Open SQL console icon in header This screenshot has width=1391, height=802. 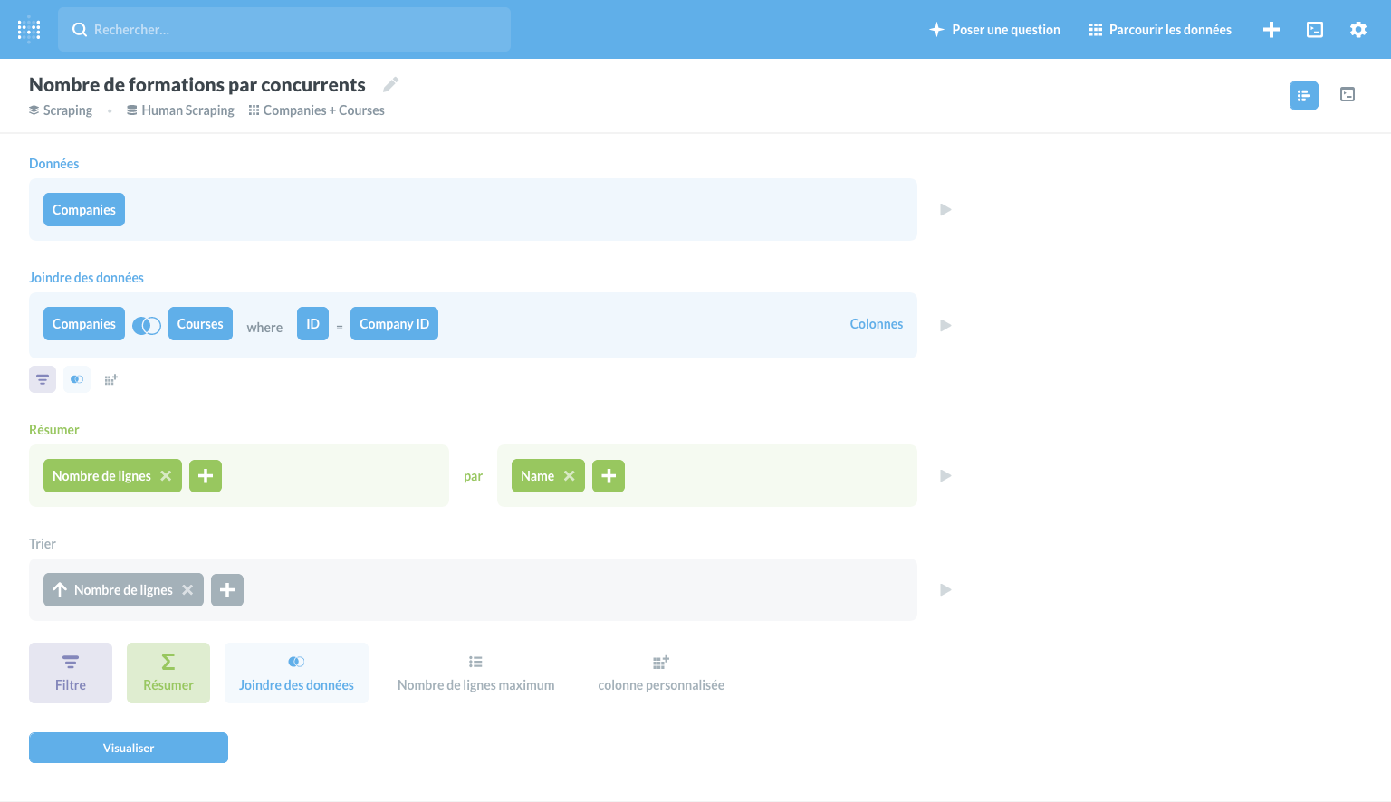tap(1314, 30)
